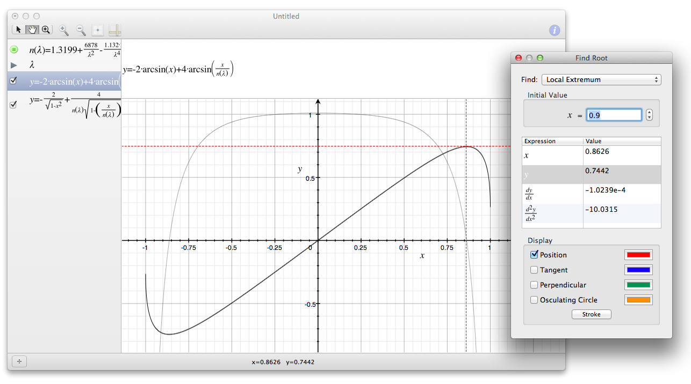Click the stepper next to initial x value
Image resolution: width=691 pixels, height=384 pixels.
[649, 115]
